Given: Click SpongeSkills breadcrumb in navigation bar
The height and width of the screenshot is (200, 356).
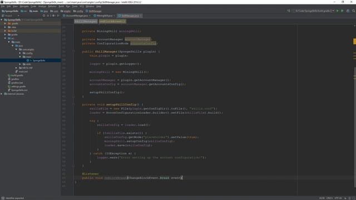Looking at the screenshot, I should coord(10,11).
